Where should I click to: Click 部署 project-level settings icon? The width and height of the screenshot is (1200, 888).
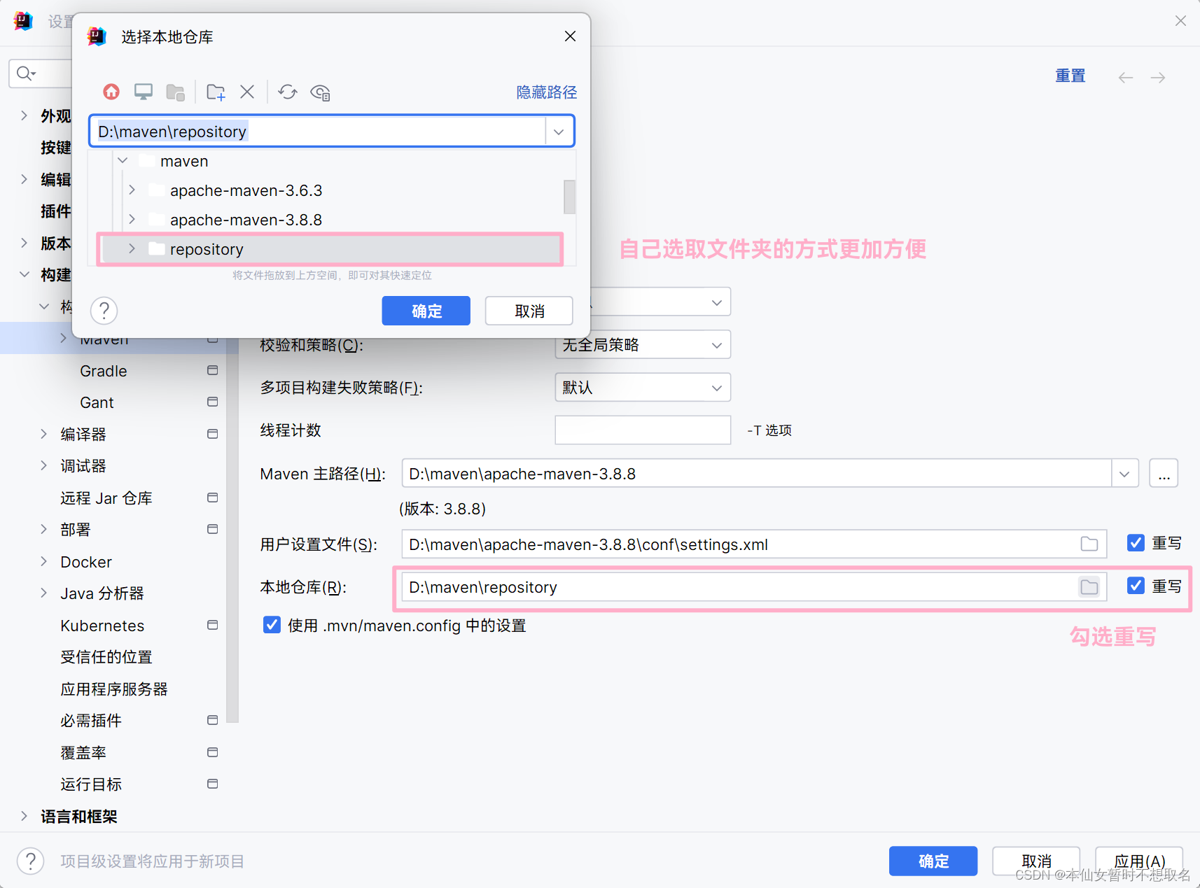coord(213,529)
